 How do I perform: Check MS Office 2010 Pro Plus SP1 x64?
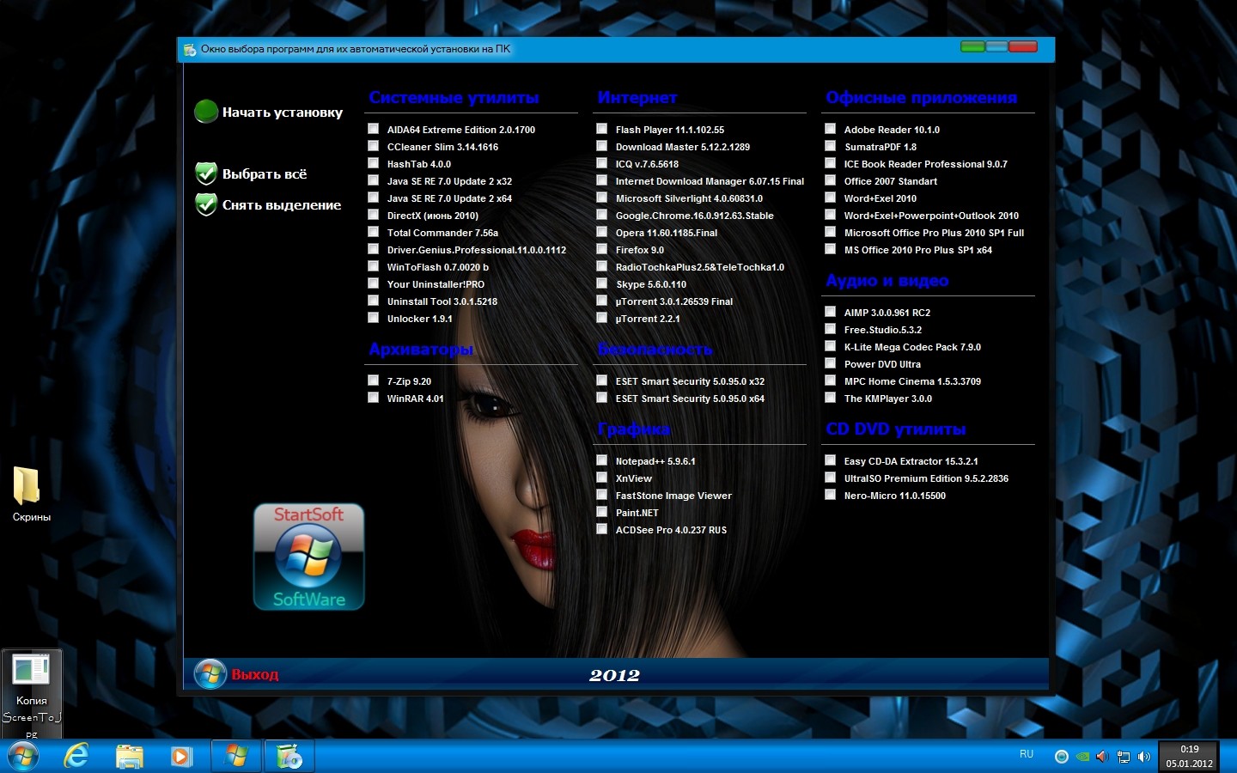pyautogui.click(x=831, y=249)
